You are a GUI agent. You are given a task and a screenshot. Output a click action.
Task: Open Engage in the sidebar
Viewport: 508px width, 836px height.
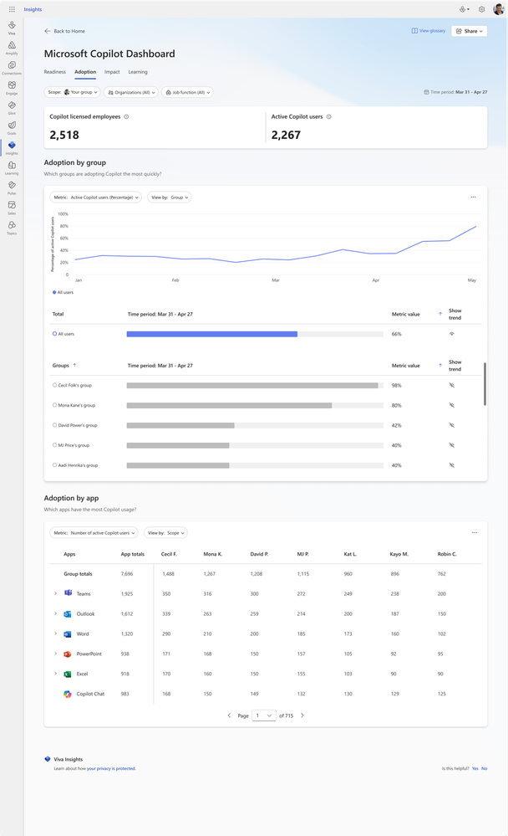tap(12, 88)
